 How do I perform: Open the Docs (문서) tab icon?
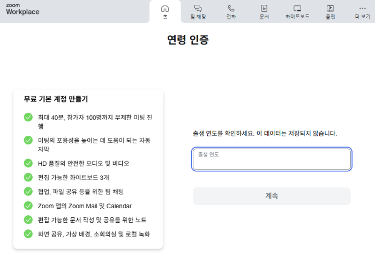264,9
